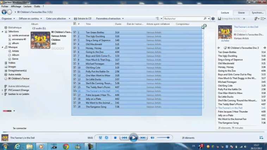Uncheck Michael Finnegan track checkbox
Viewport: 267px width, 150px height.
75,64
